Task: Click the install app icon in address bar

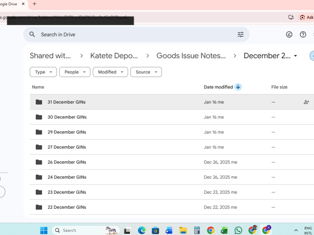Action: [291, 17]
